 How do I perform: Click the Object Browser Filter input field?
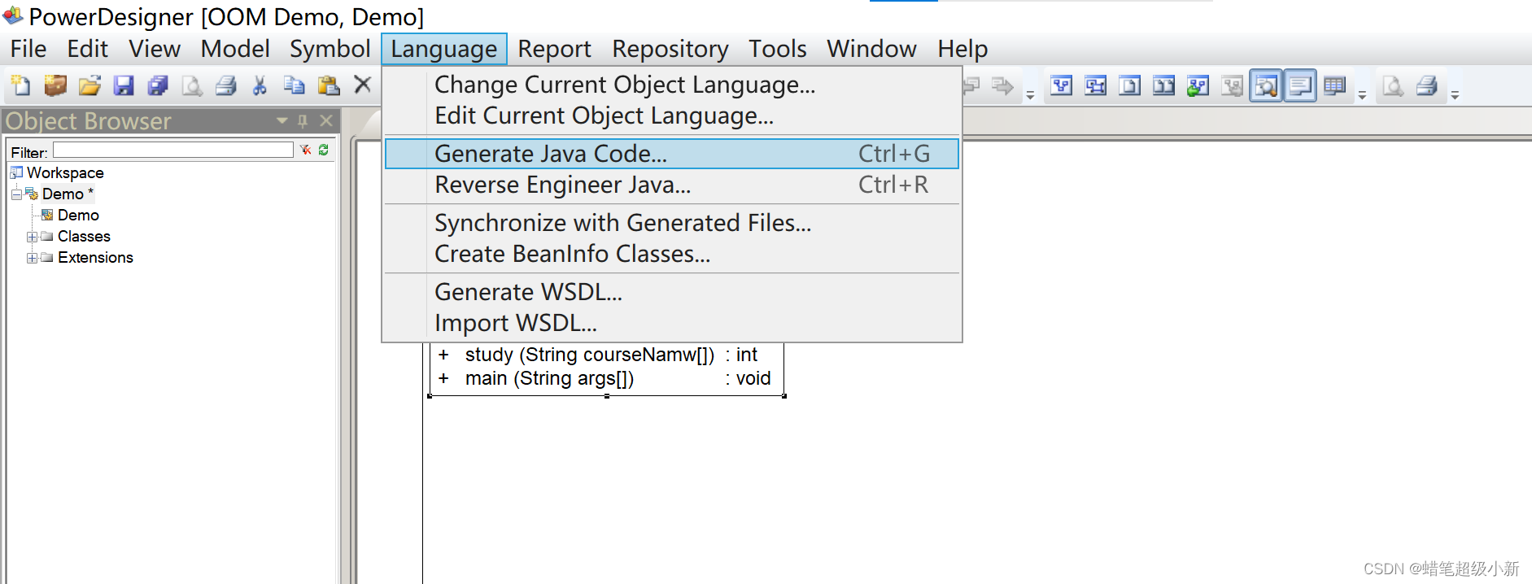(173, 150)
